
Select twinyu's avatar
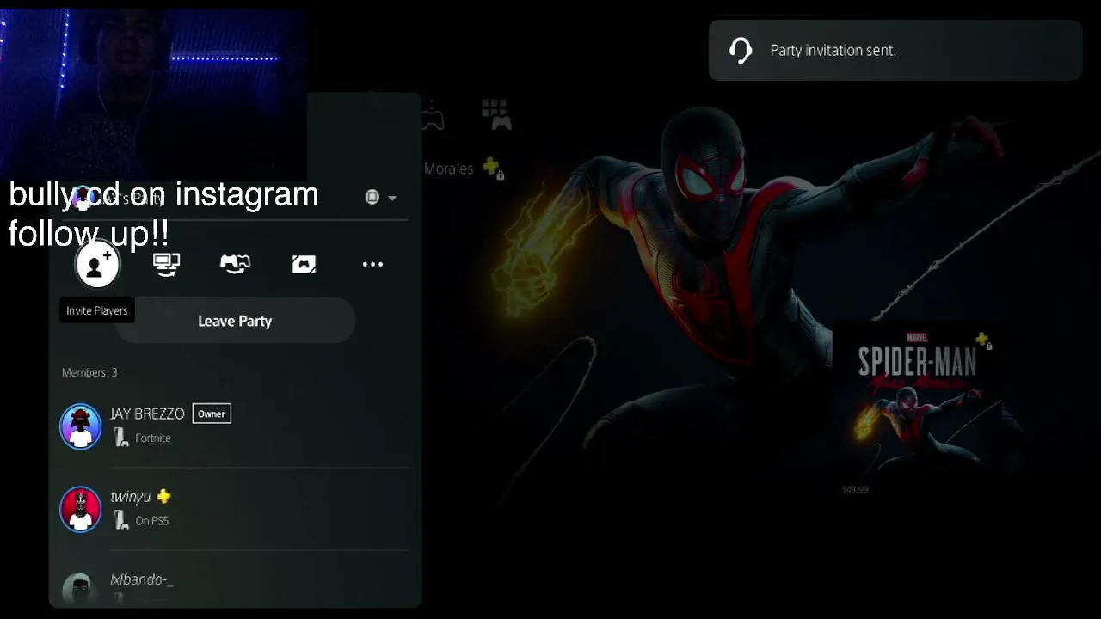point(81,509)
